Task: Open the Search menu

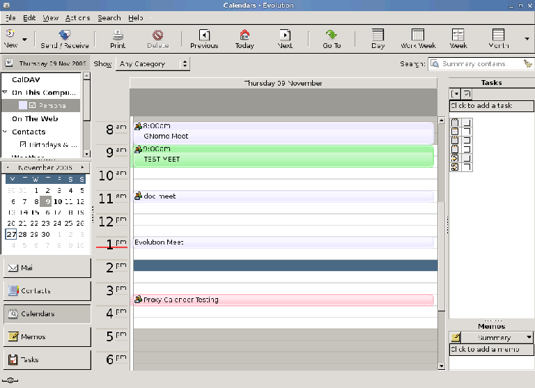Action: 109,17
